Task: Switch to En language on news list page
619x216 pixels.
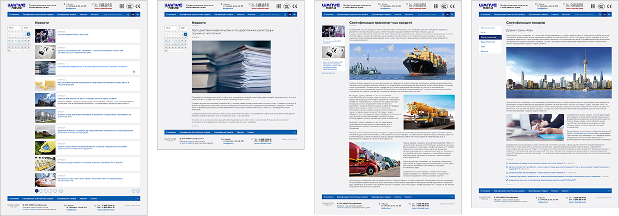Action: [x=138, y=14]
